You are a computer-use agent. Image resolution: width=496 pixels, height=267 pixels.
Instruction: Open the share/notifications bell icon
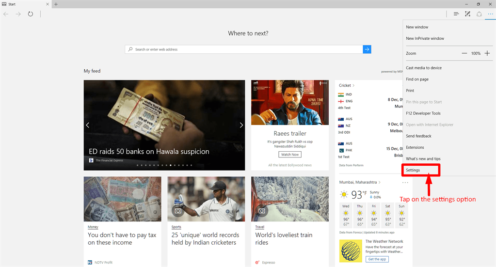479,14
